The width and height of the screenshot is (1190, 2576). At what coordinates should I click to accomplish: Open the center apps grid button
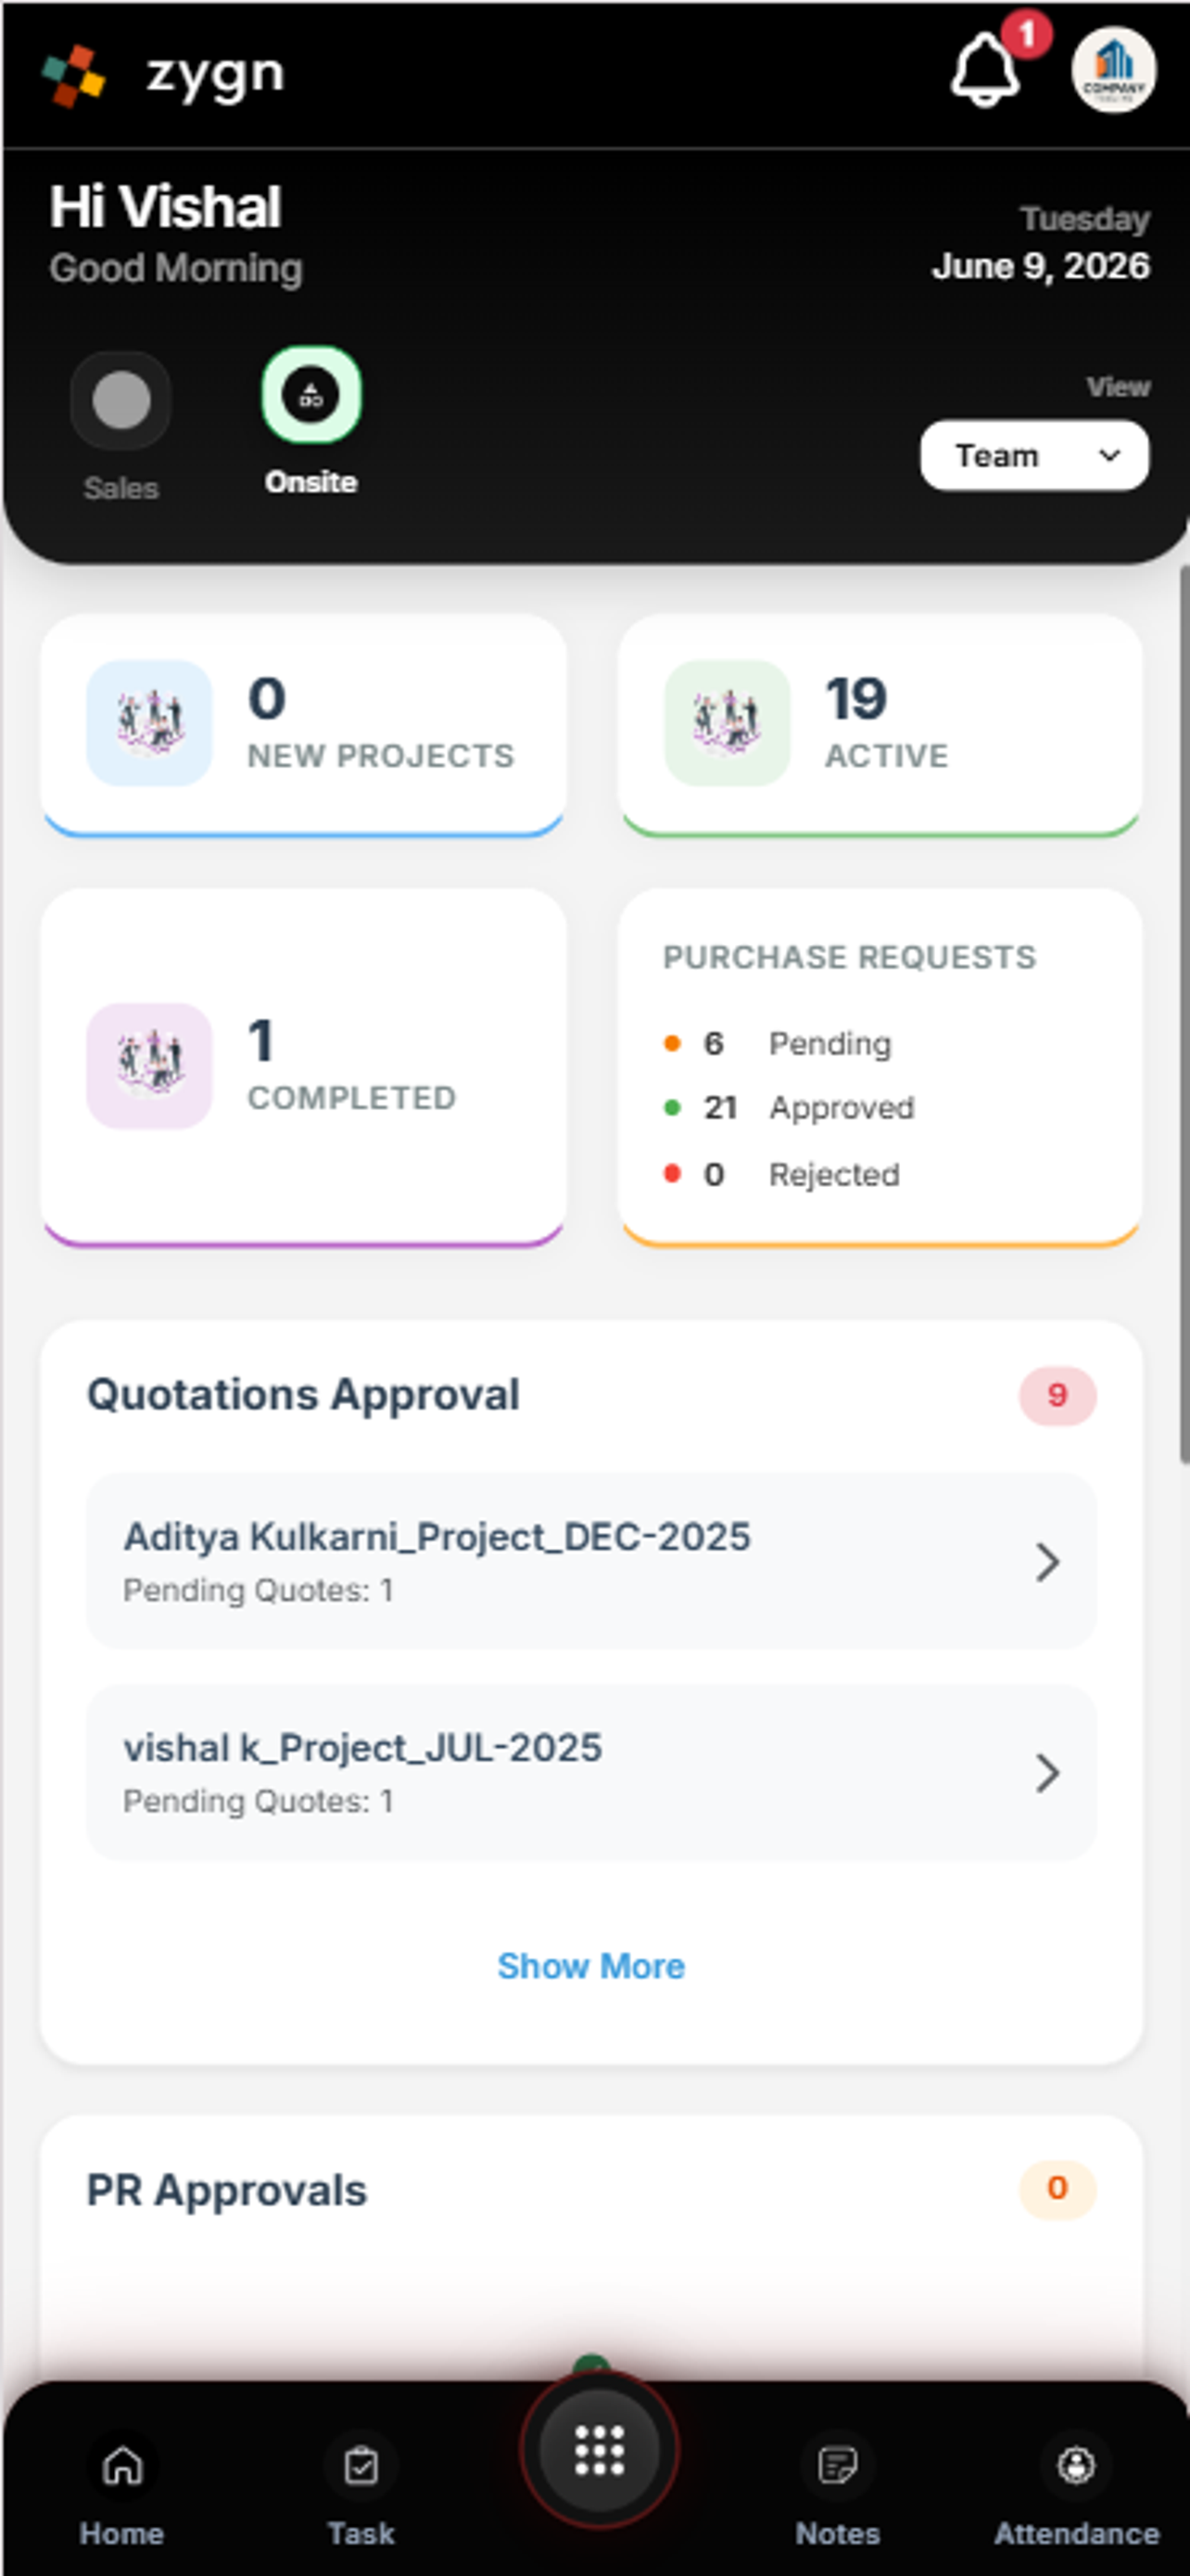(x=599, y=2450)
